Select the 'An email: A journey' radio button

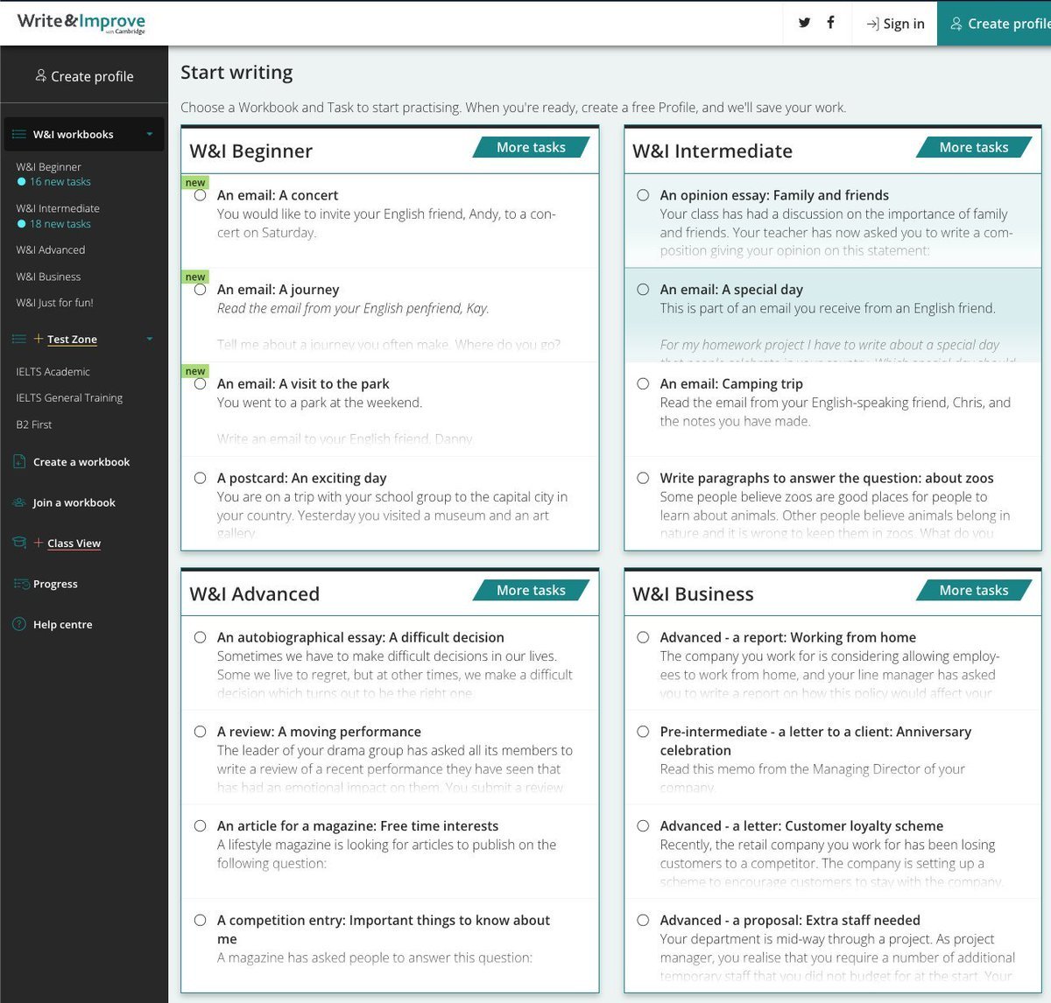point(201,290)
